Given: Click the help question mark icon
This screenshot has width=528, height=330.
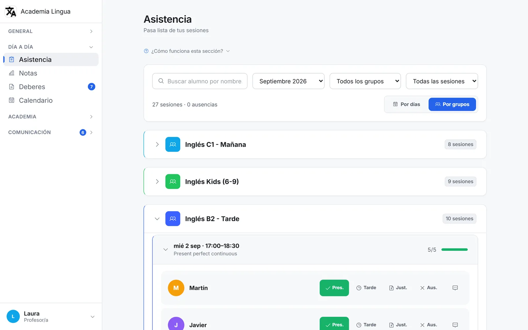Looking at the screenshot, I should point(146,51).
